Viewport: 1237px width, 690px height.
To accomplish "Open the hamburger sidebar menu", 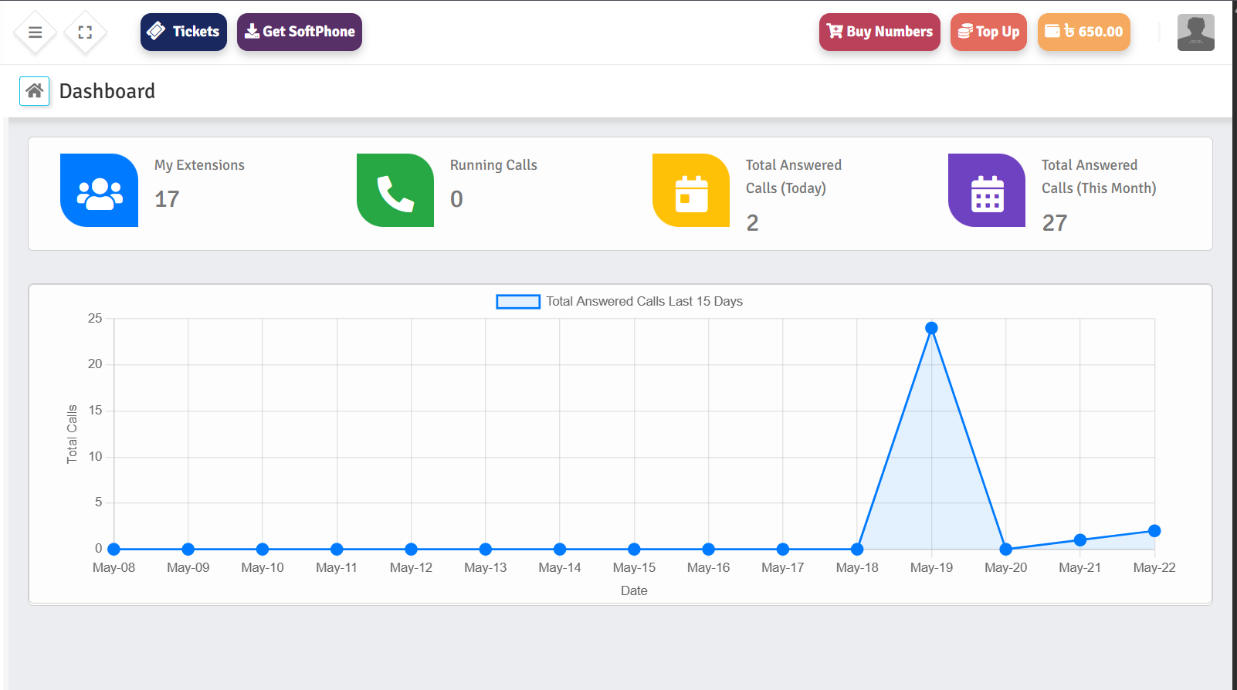I will [35, 32].
